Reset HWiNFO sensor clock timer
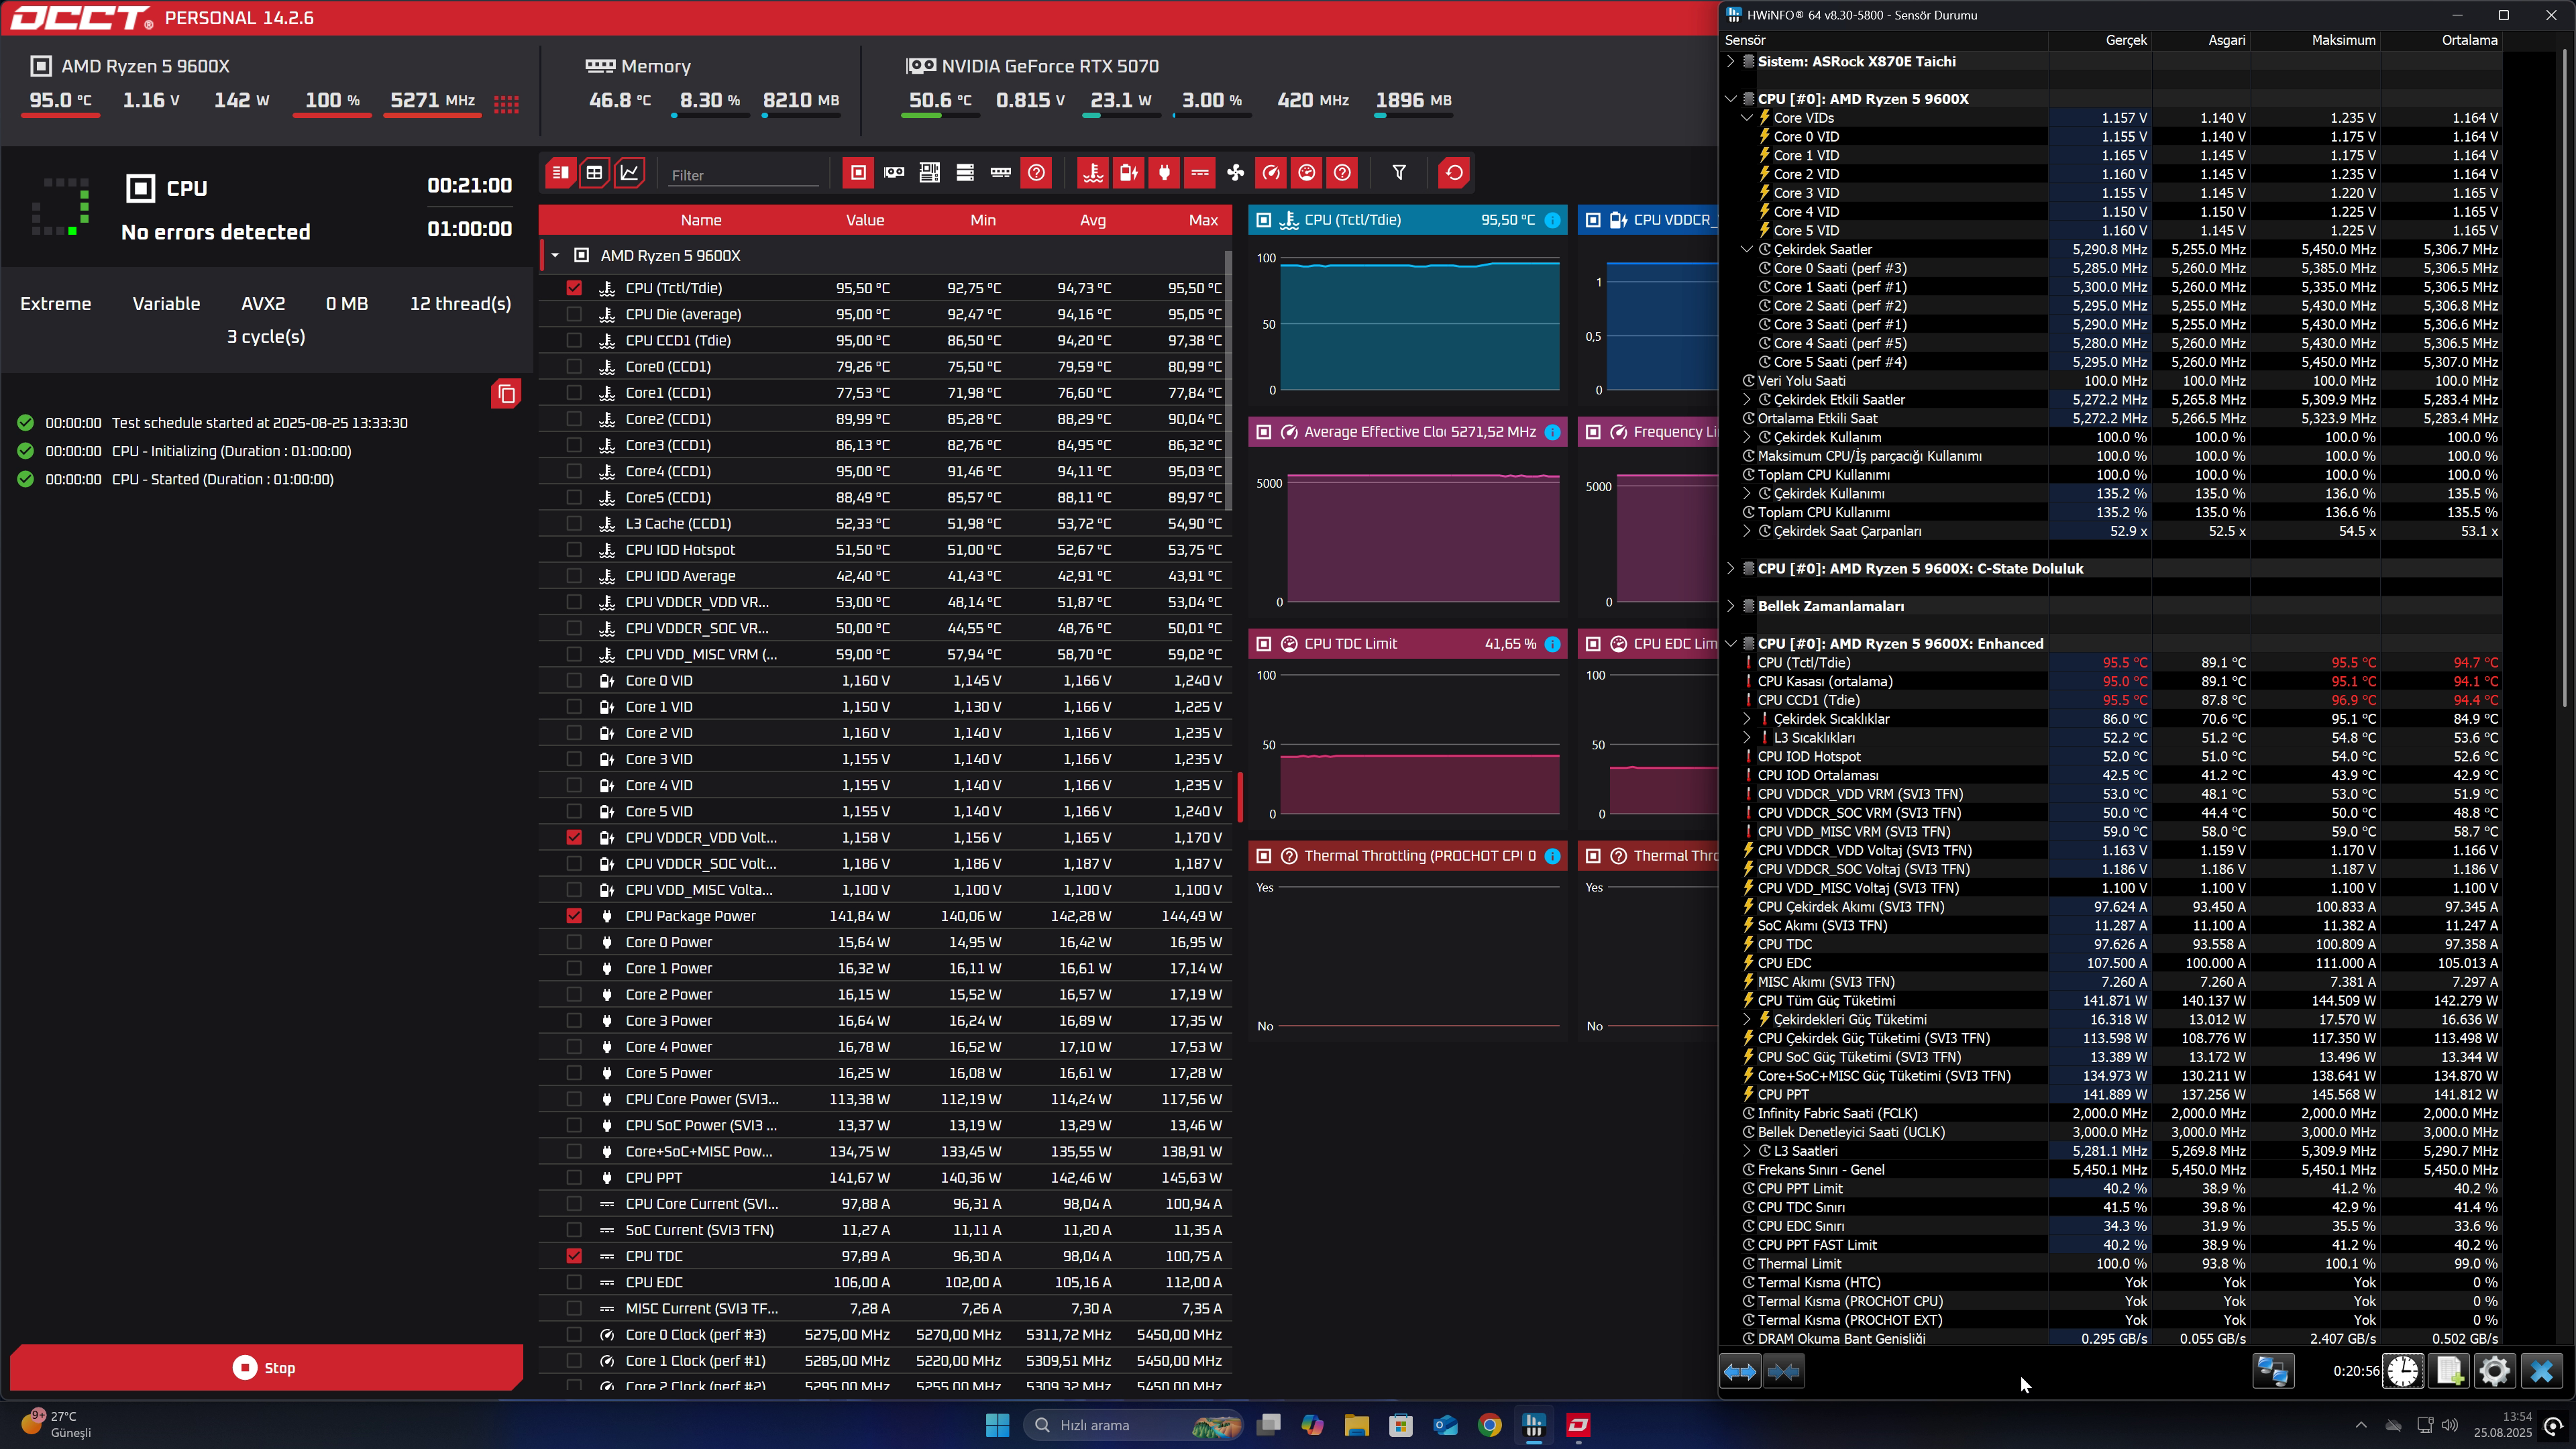 point(2403,1371)
